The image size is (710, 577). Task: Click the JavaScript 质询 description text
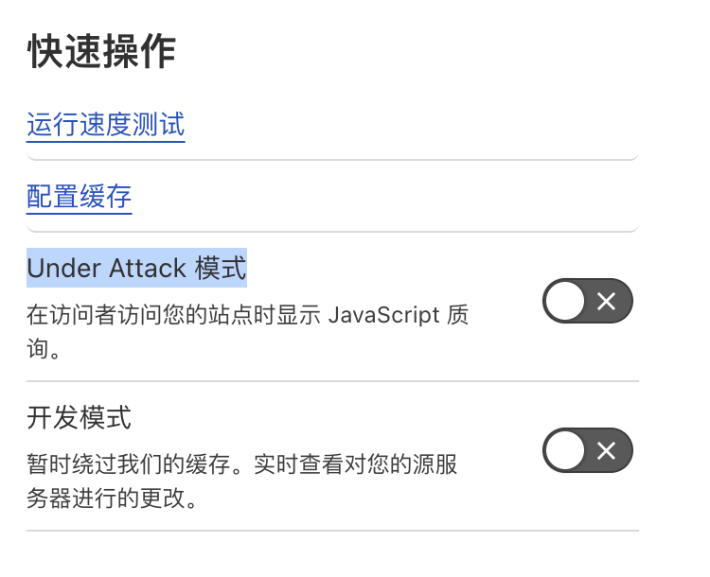(247, 332)
